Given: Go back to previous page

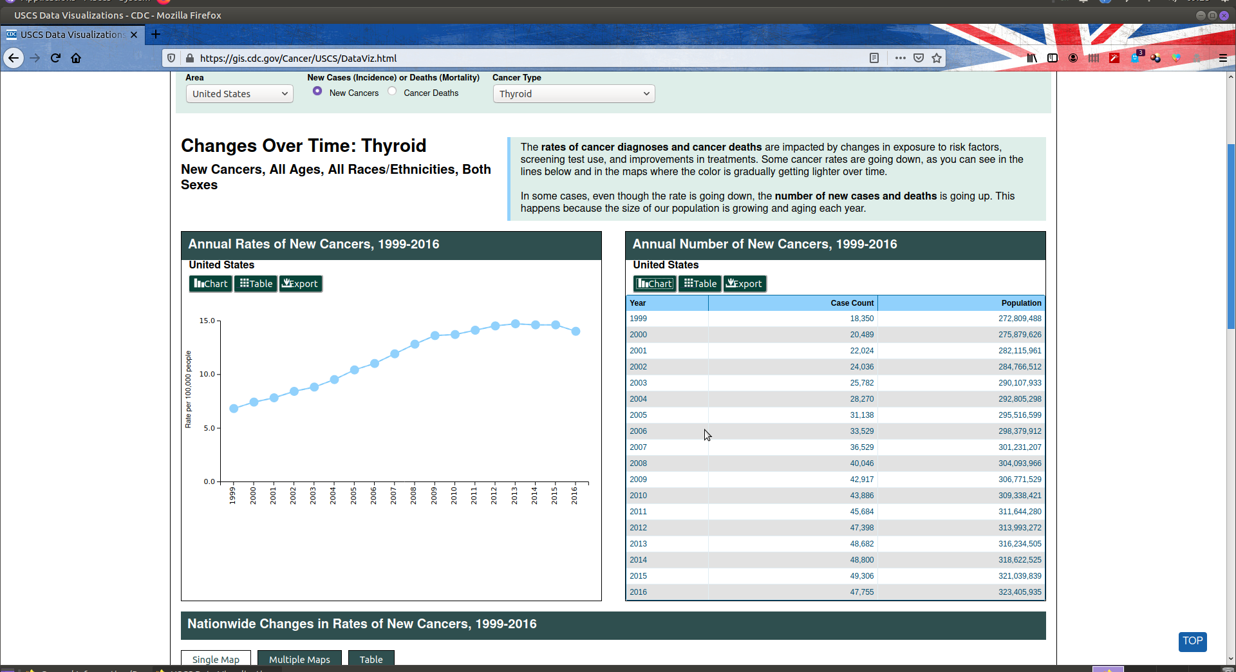Looking at the screenshot, I should [x=14, y=58].
